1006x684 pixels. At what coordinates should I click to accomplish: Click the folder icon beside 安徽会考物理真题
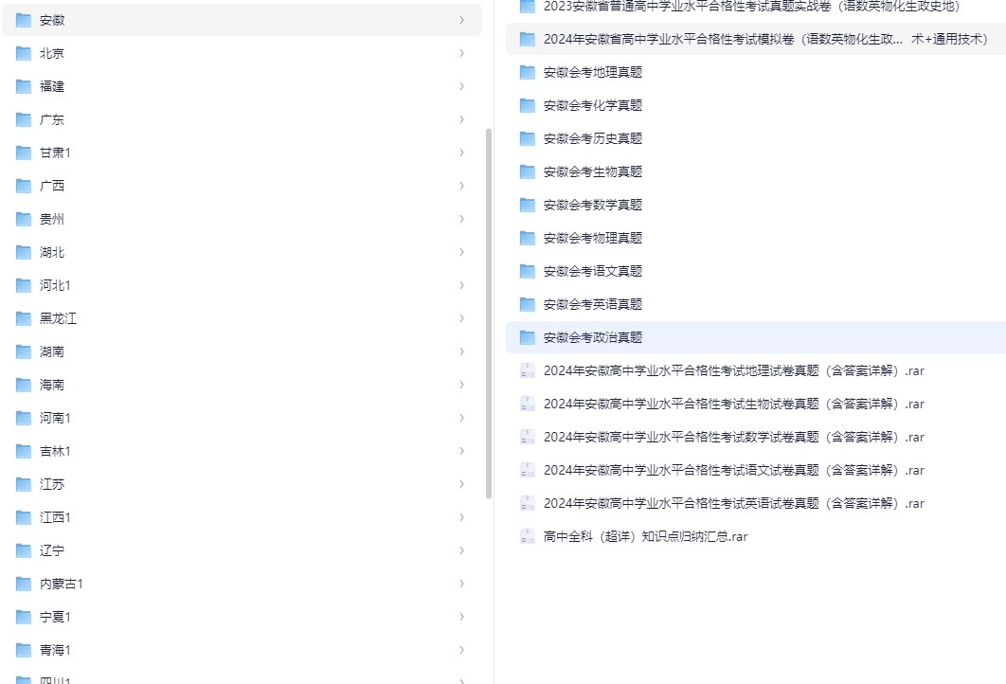click(527, 238)
